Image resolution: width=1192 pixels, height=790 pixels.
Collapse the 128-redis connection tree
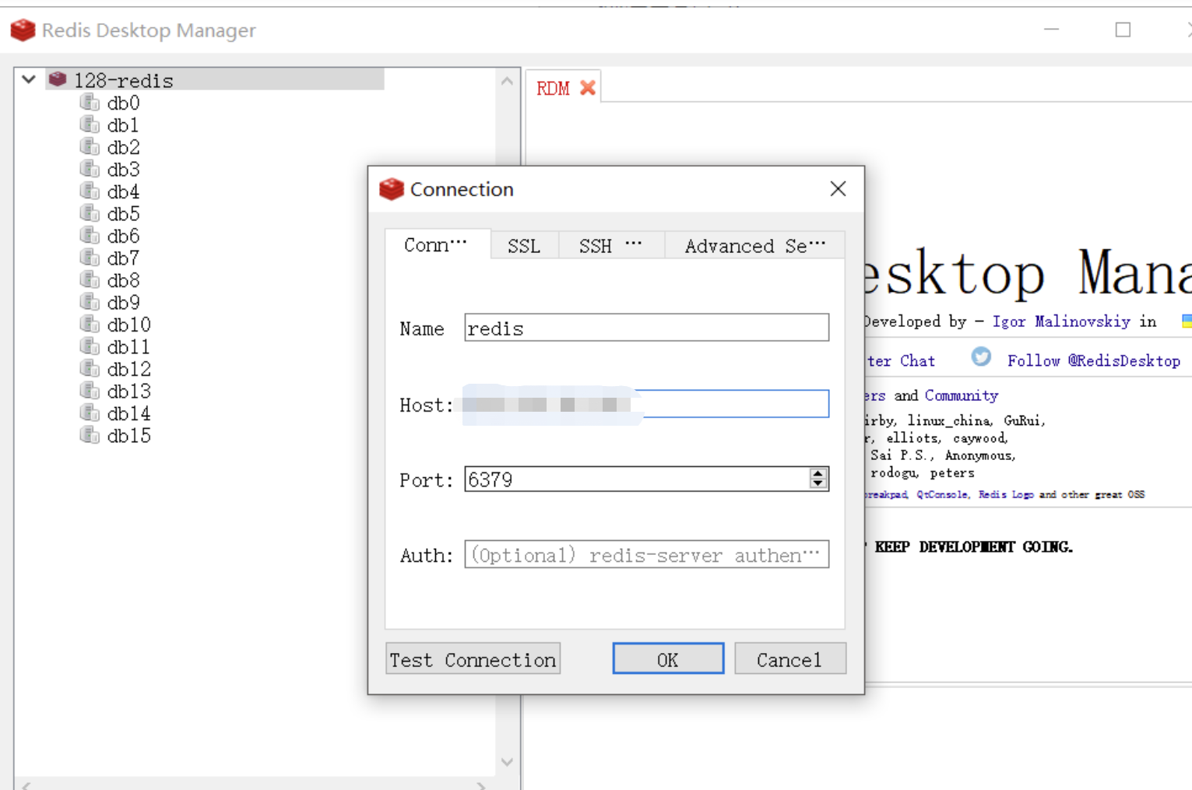[x=29, y=79]
